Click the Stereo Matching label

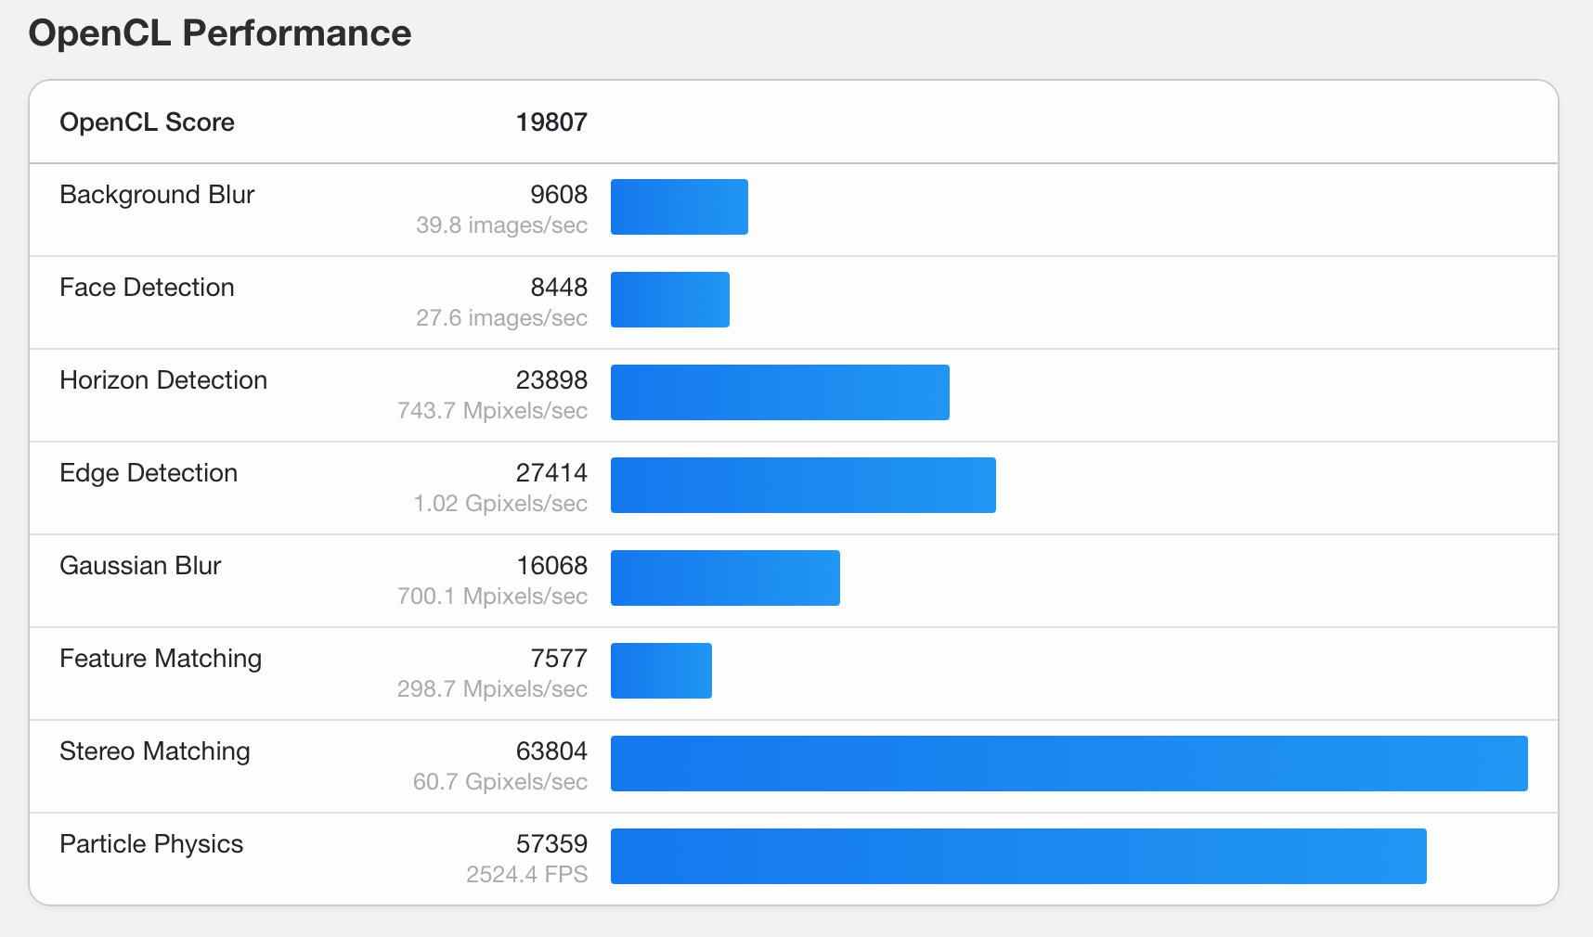pyautogui.click(x=155, y=751)
